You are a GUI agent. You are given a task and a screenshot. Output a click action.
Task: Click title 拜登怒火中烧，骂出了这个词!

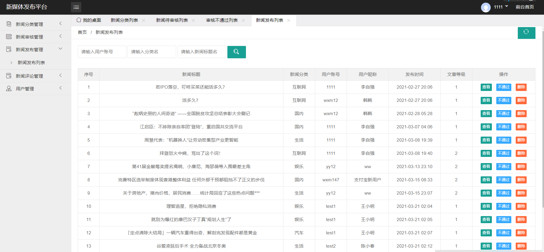(190, 153)
